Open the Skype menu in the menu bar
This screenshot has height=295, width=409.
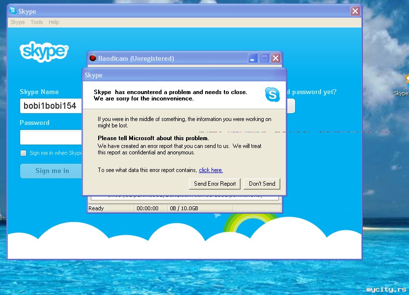[x=18, y=22]
